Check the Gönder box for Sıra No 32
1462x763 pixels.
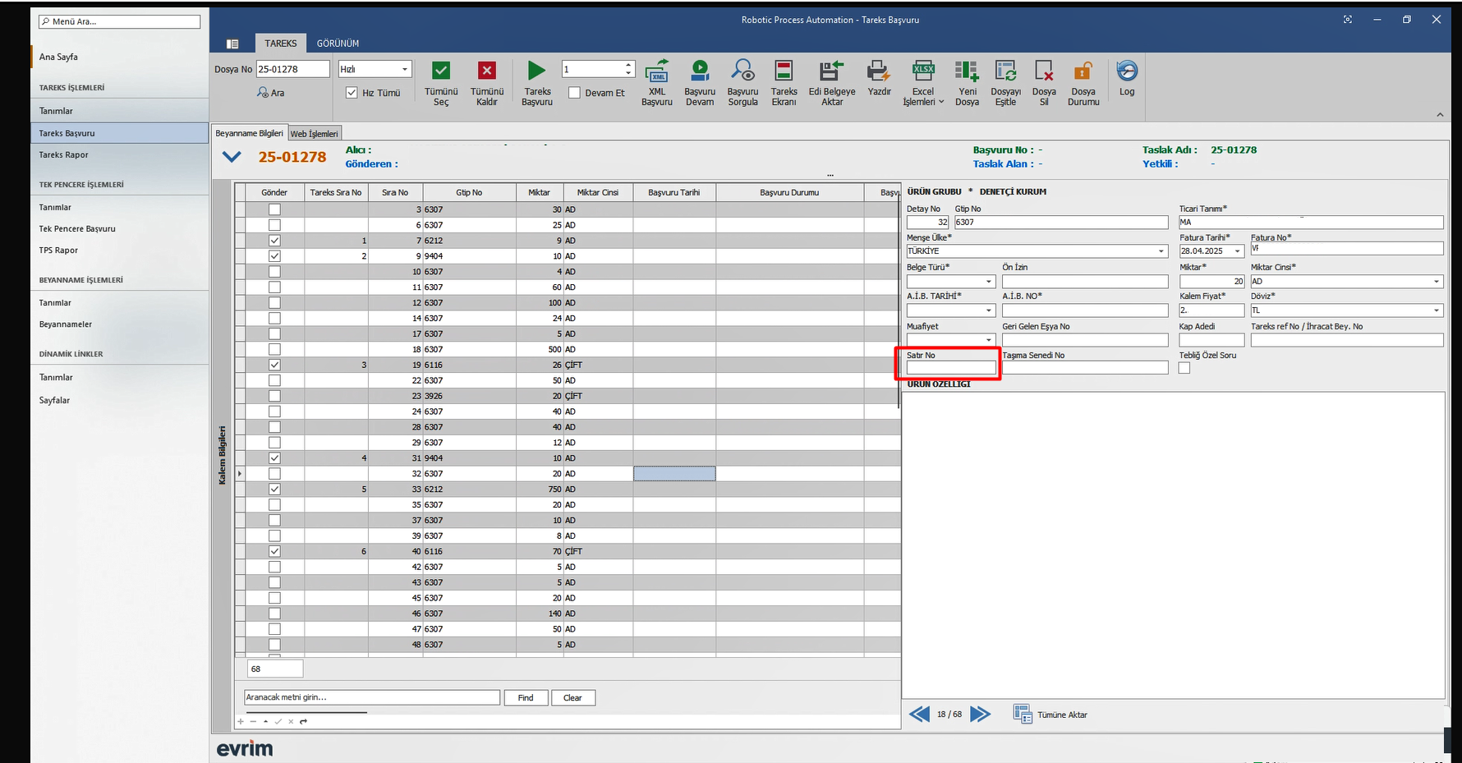[x=274, y=474]
